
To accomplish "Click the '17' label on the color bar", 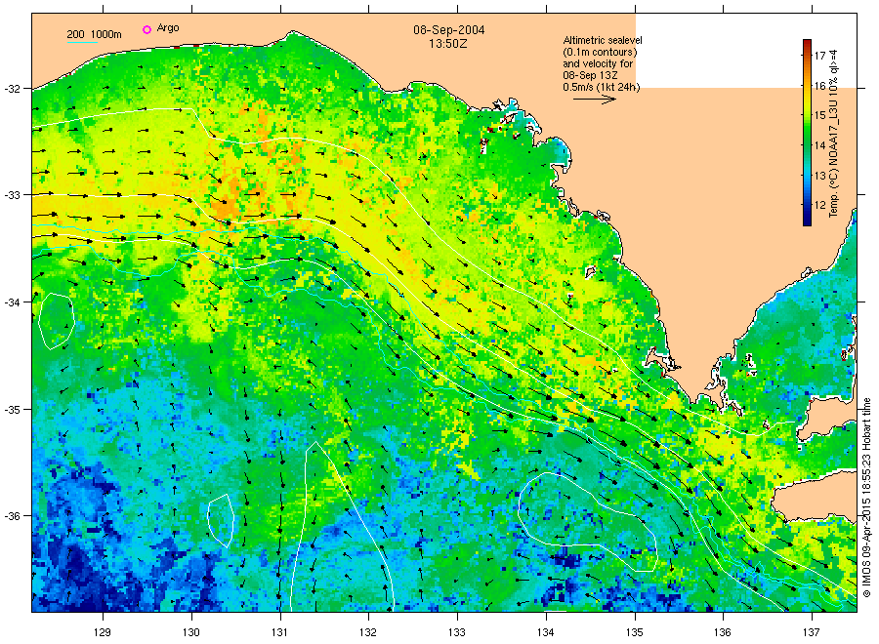I will pos(820,56).
